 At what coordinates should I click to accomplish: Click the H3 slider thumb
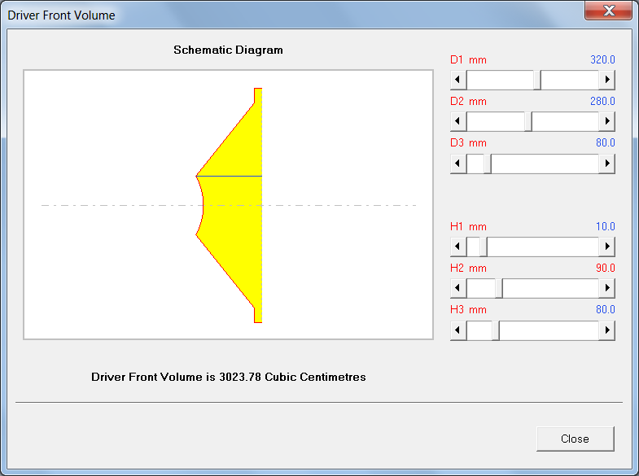click(496, 330)
